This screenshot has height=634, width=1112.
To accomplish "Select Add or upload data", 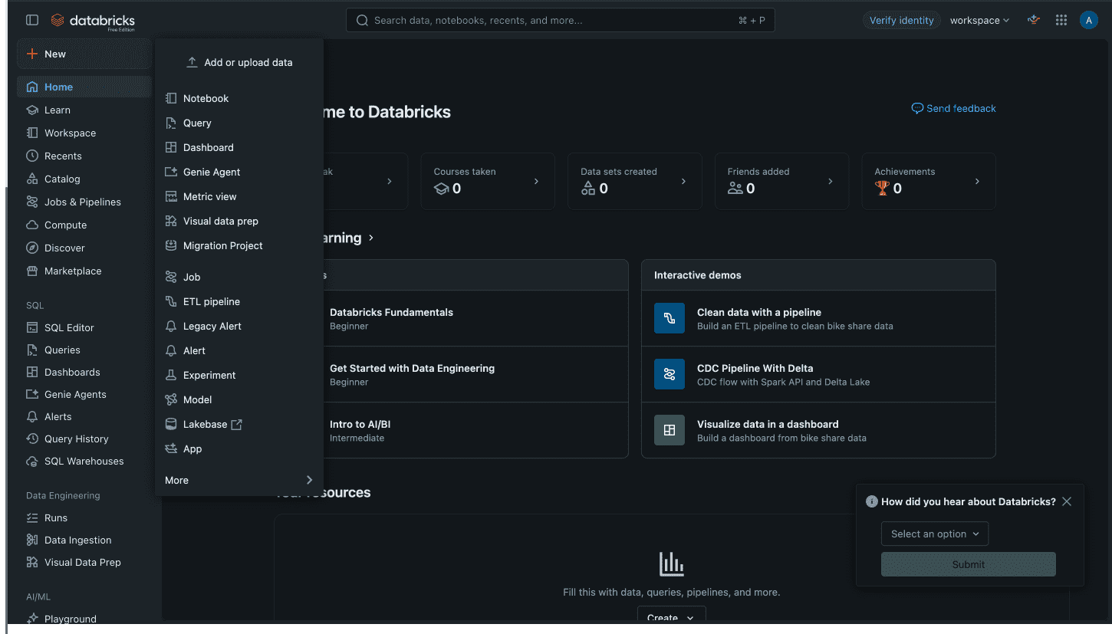I will pyautogui.click(x=239, y=62).
